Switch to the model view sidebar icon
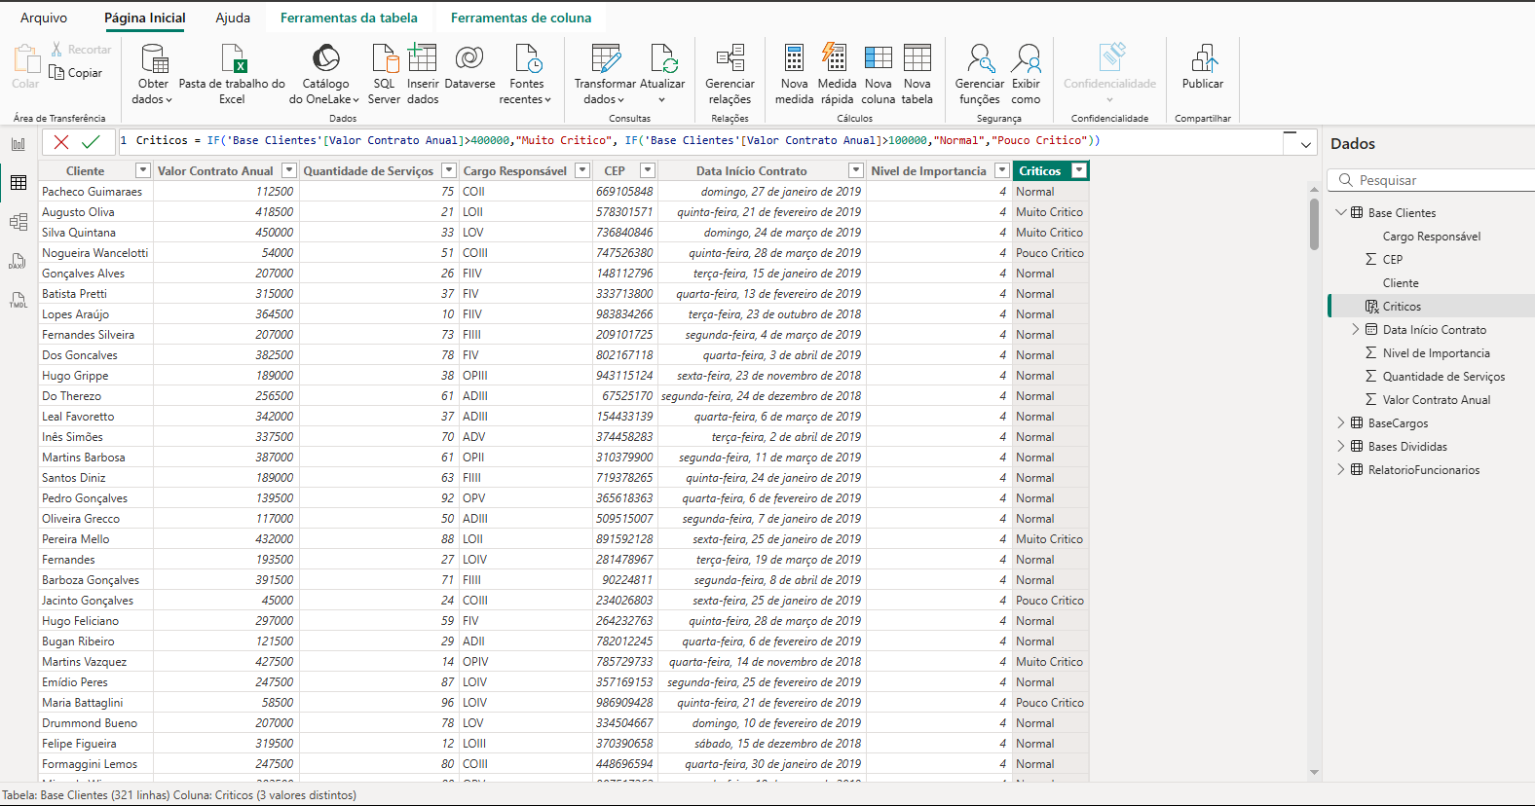Viewport: 1535px width, 806px height. tap(19, 222)
